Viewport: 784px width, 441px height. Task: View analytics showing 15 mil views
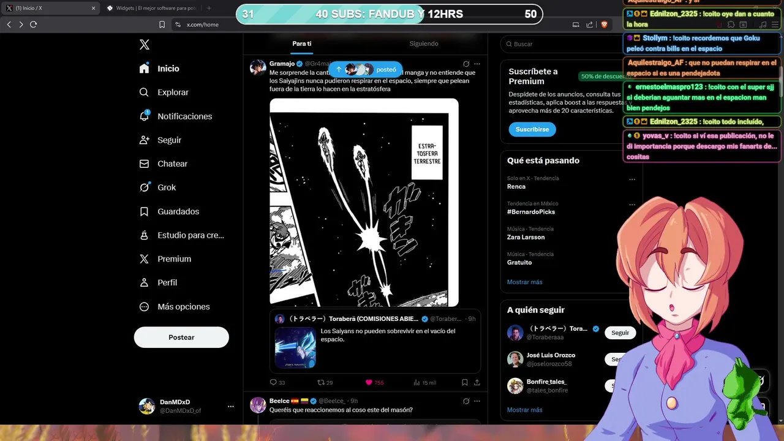tap(424, 382)
